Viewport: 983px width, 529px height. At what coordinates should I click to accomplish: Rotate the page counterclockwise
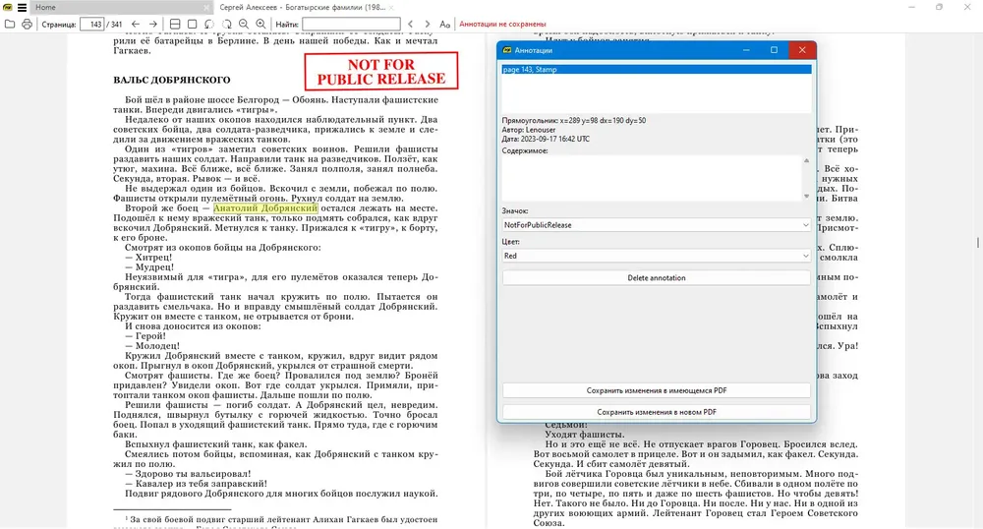click(x=209, y=24)
